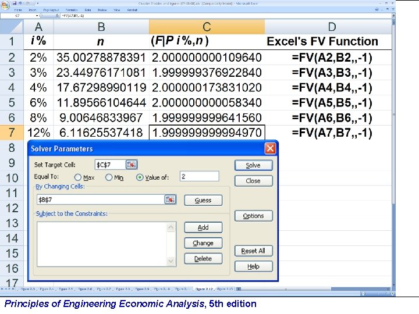Click Add constraint button

point(203,227)
